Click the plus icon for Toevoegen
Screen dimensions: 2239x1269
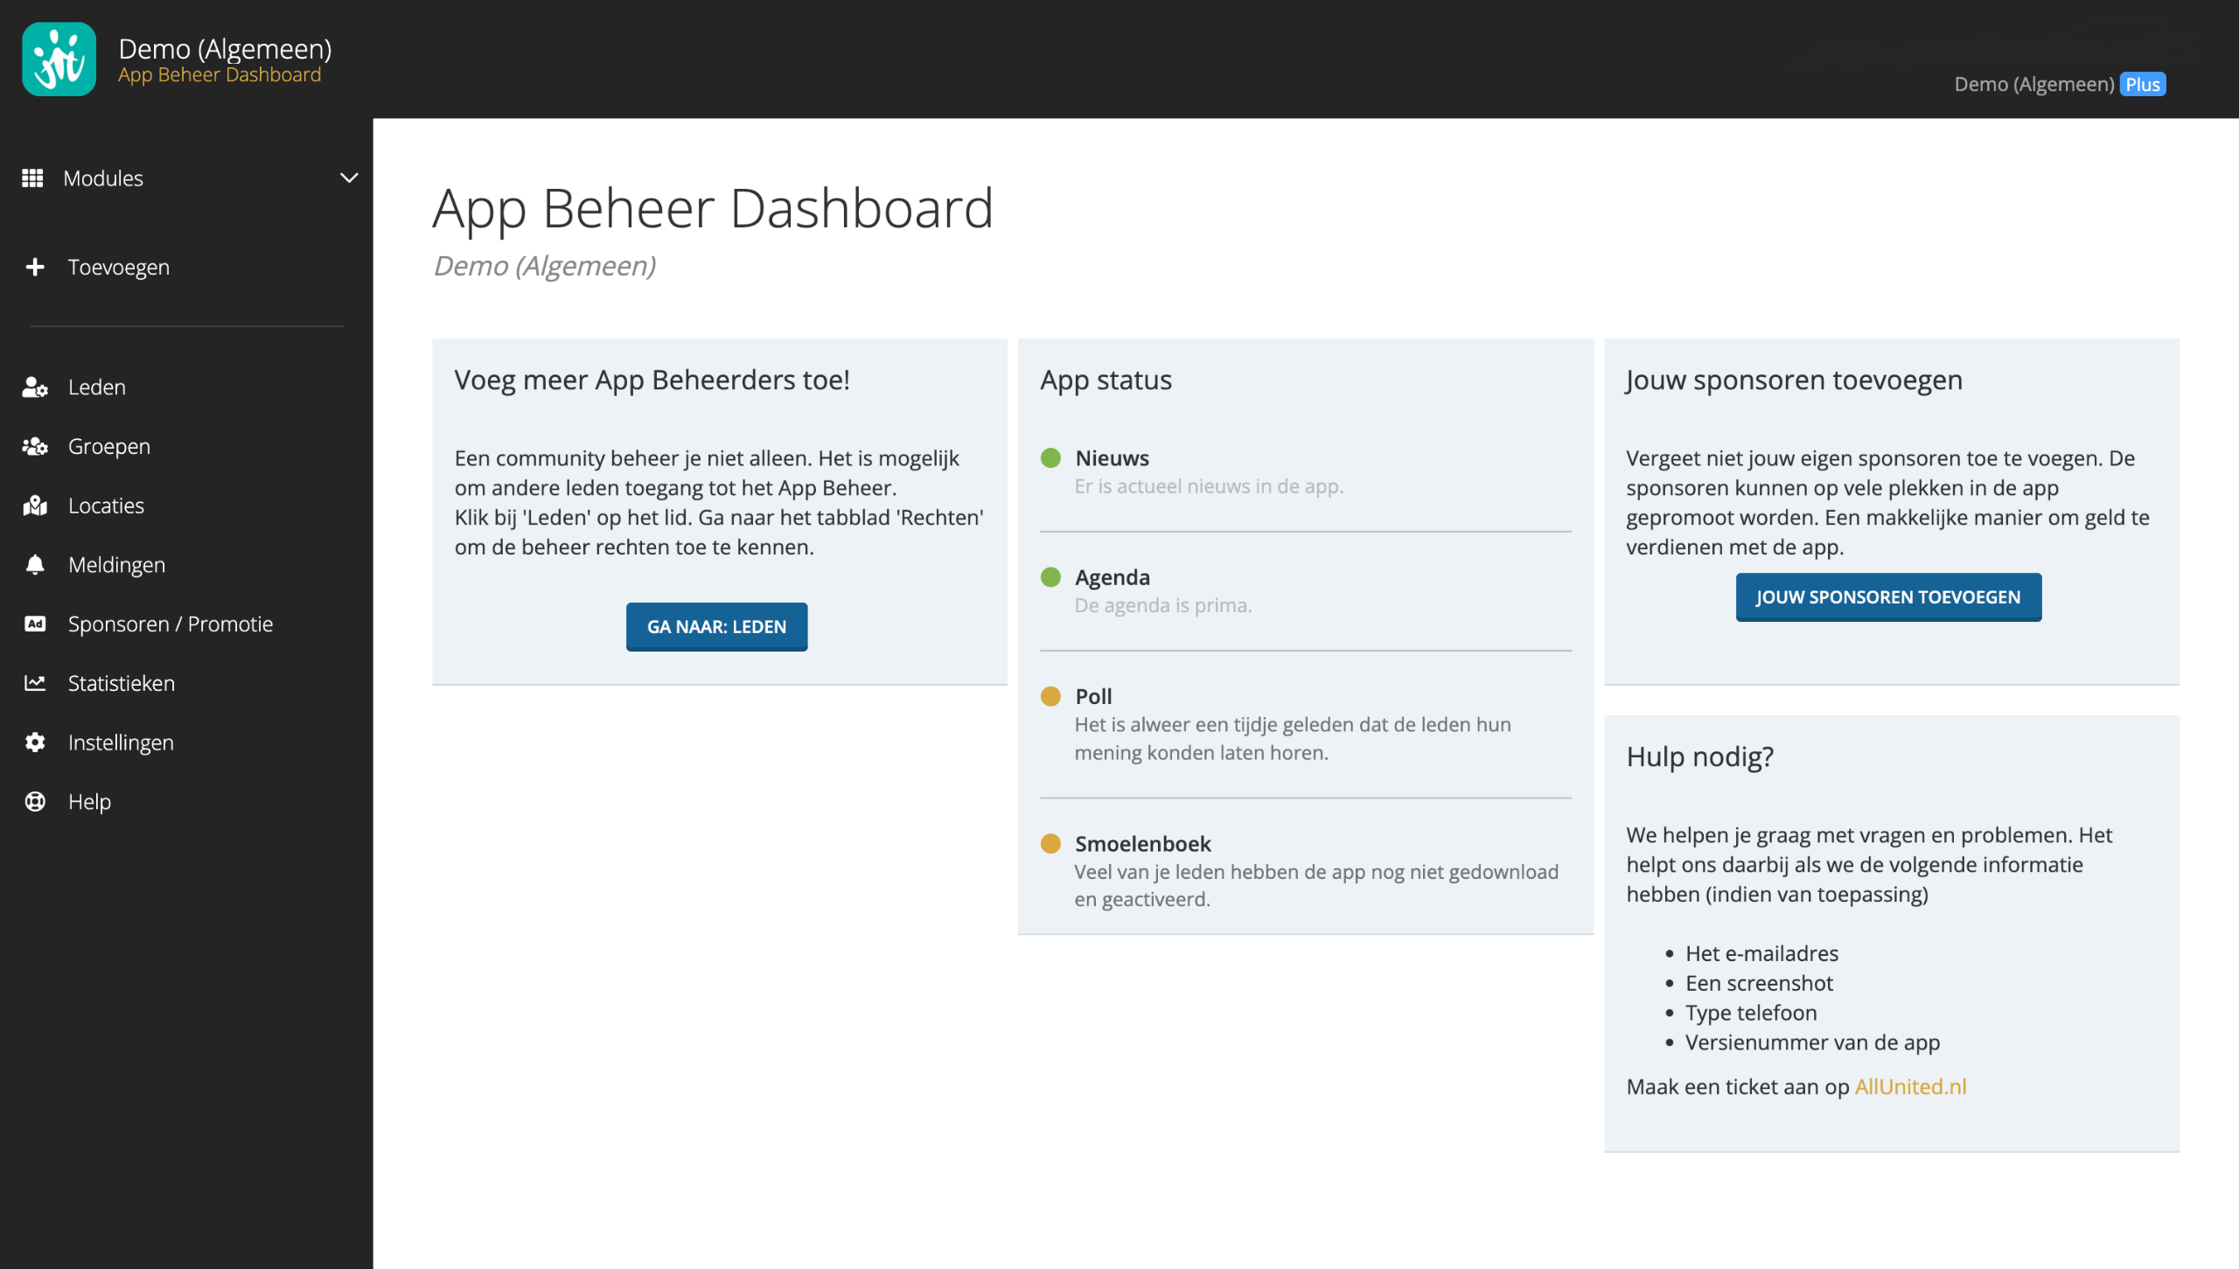click(x=35, y=267)
